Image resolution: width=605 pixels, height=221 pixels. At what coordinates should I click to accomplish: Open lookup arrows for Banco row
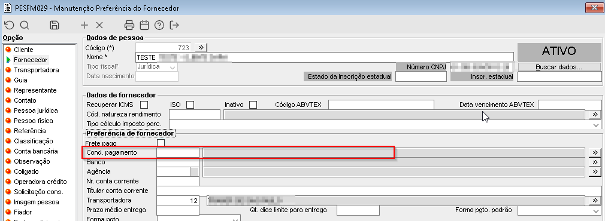tap(595, 162)
